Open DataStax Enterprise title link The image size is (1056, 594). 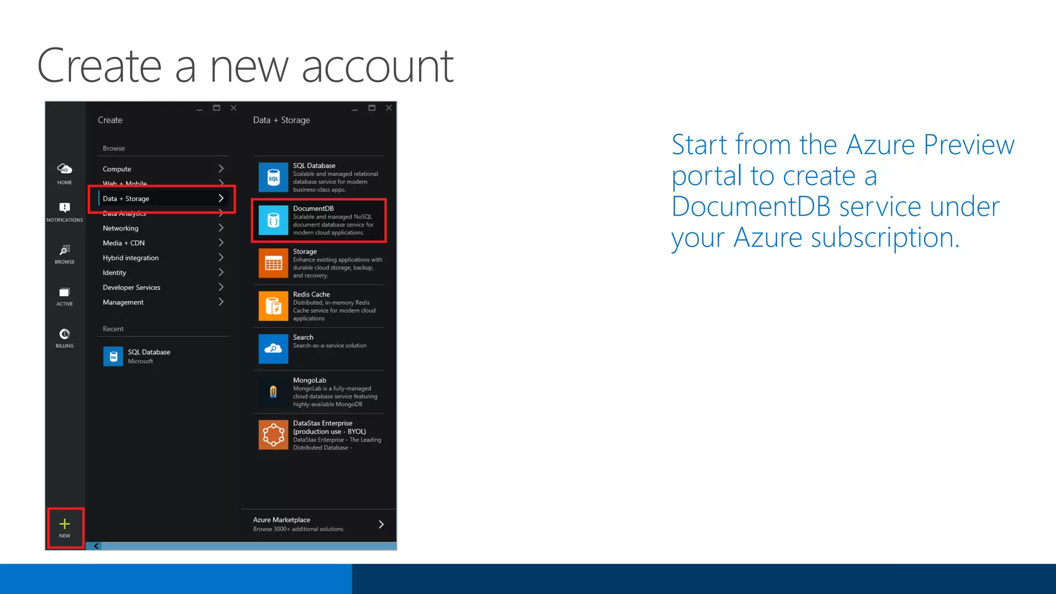point(329,427)
